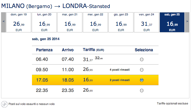Viewport: 191px width, 110px height.
Task: Choose the 17.05 flight radio button
Action: [x=142, y=80]
